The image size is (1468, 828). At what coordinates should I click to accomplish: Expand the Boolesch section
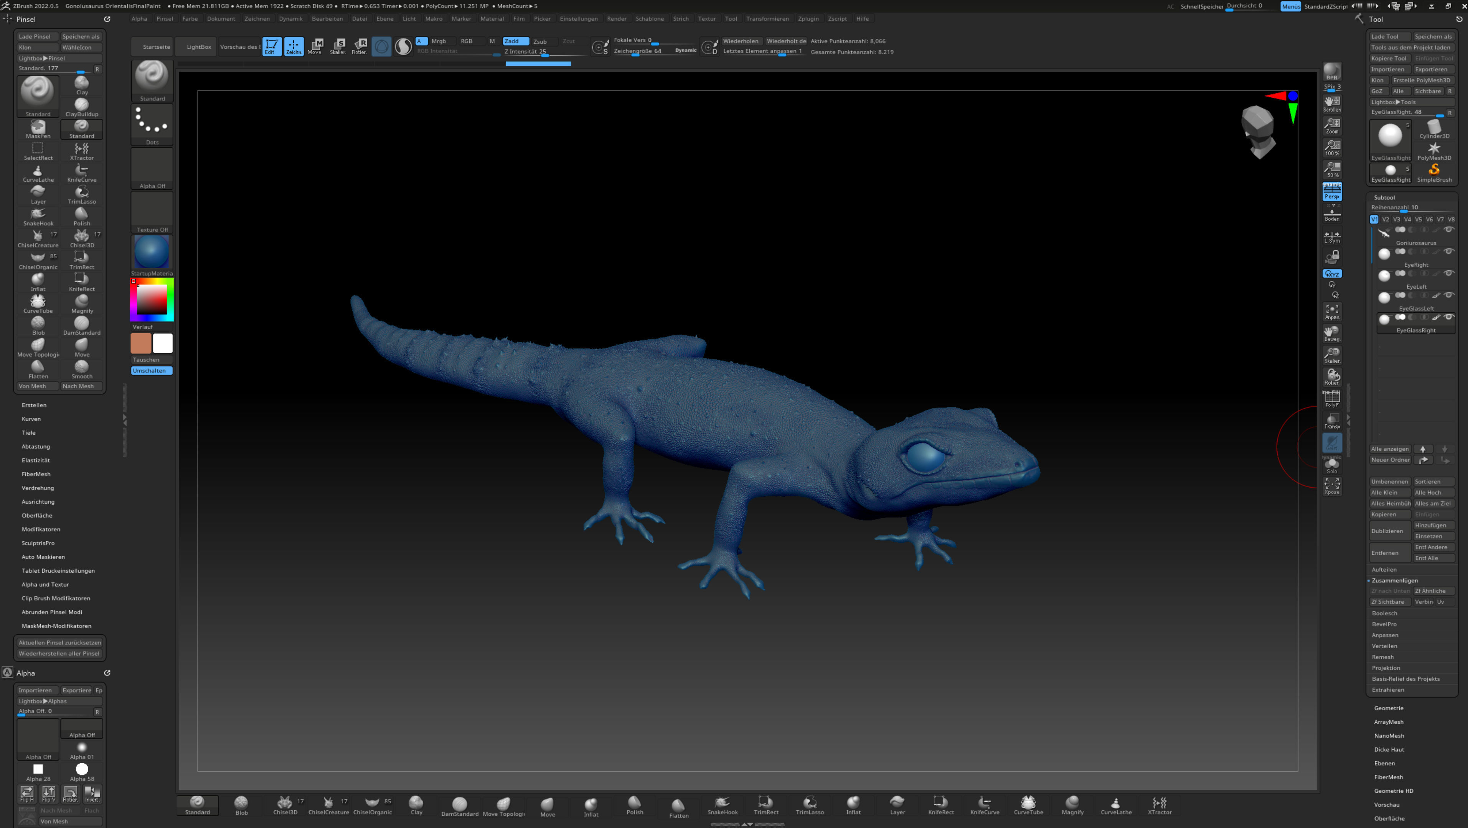(1384, 613)
